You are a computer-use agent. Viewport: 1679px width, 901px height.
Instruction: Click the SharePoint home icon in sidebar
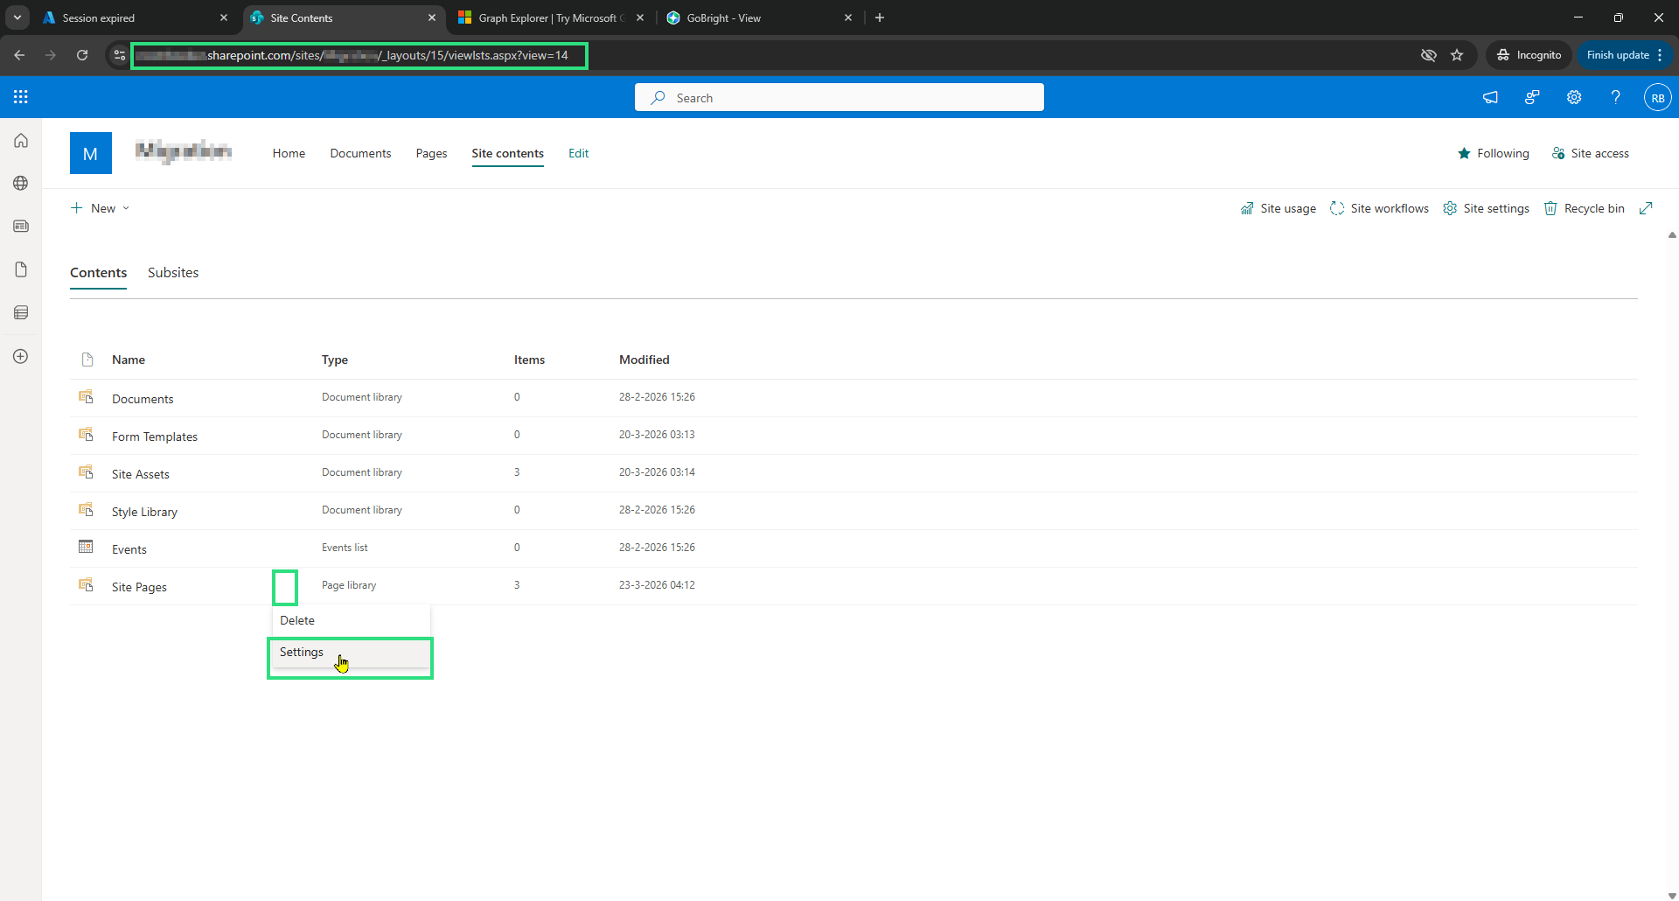(x=21, y=141)
